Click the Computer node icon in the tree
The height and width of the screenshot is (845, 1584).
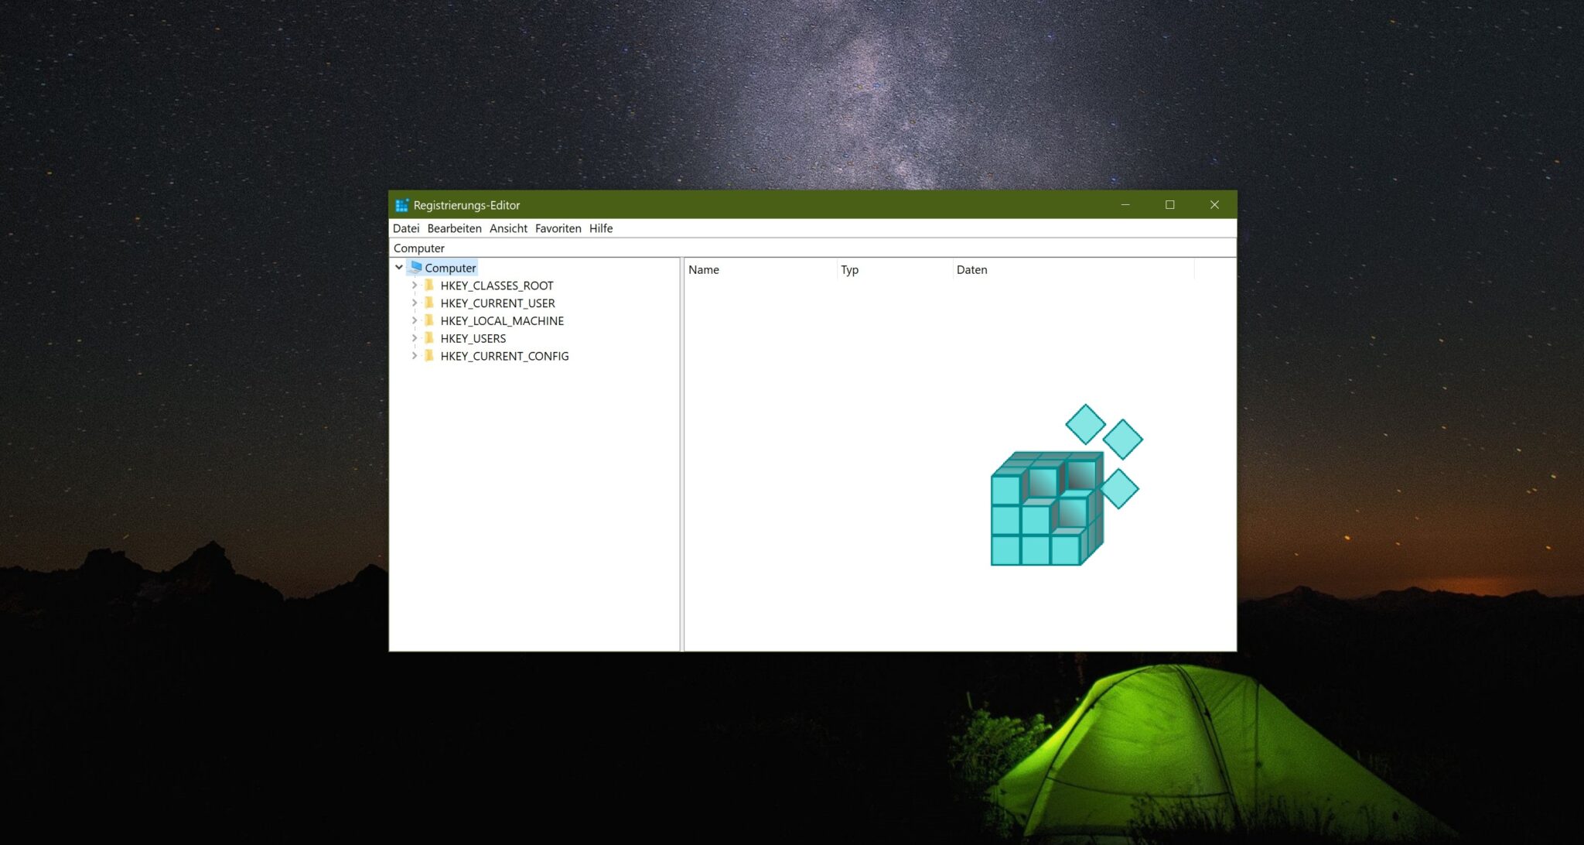click(417, 267)
